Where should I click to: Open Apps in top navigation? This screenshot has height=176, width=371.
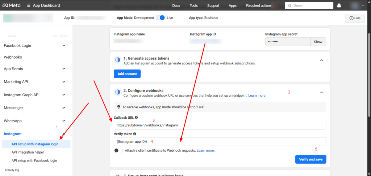coord(233,5)
